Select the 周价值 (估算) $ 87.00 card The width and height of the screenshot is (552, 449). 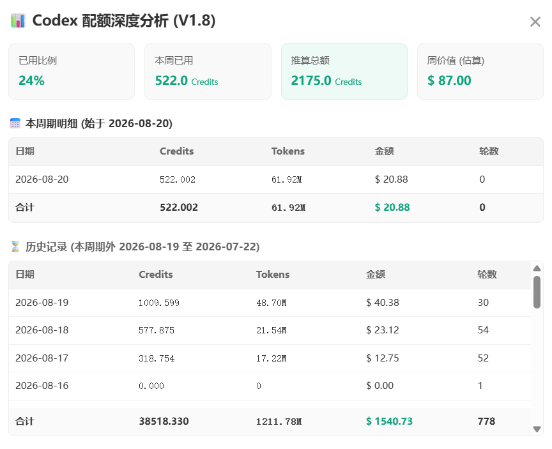[480, 72]
